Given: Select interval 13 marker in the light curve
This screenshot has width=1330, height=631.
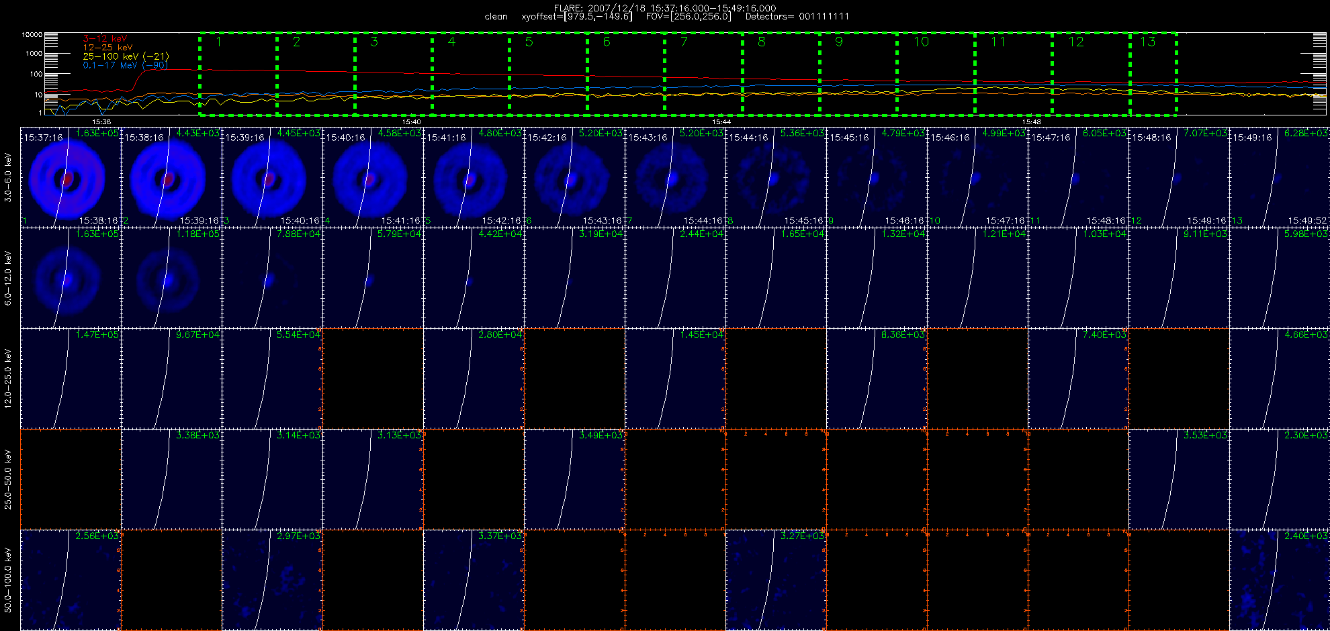Looking at the screenshot, I should pos(1148,42).
